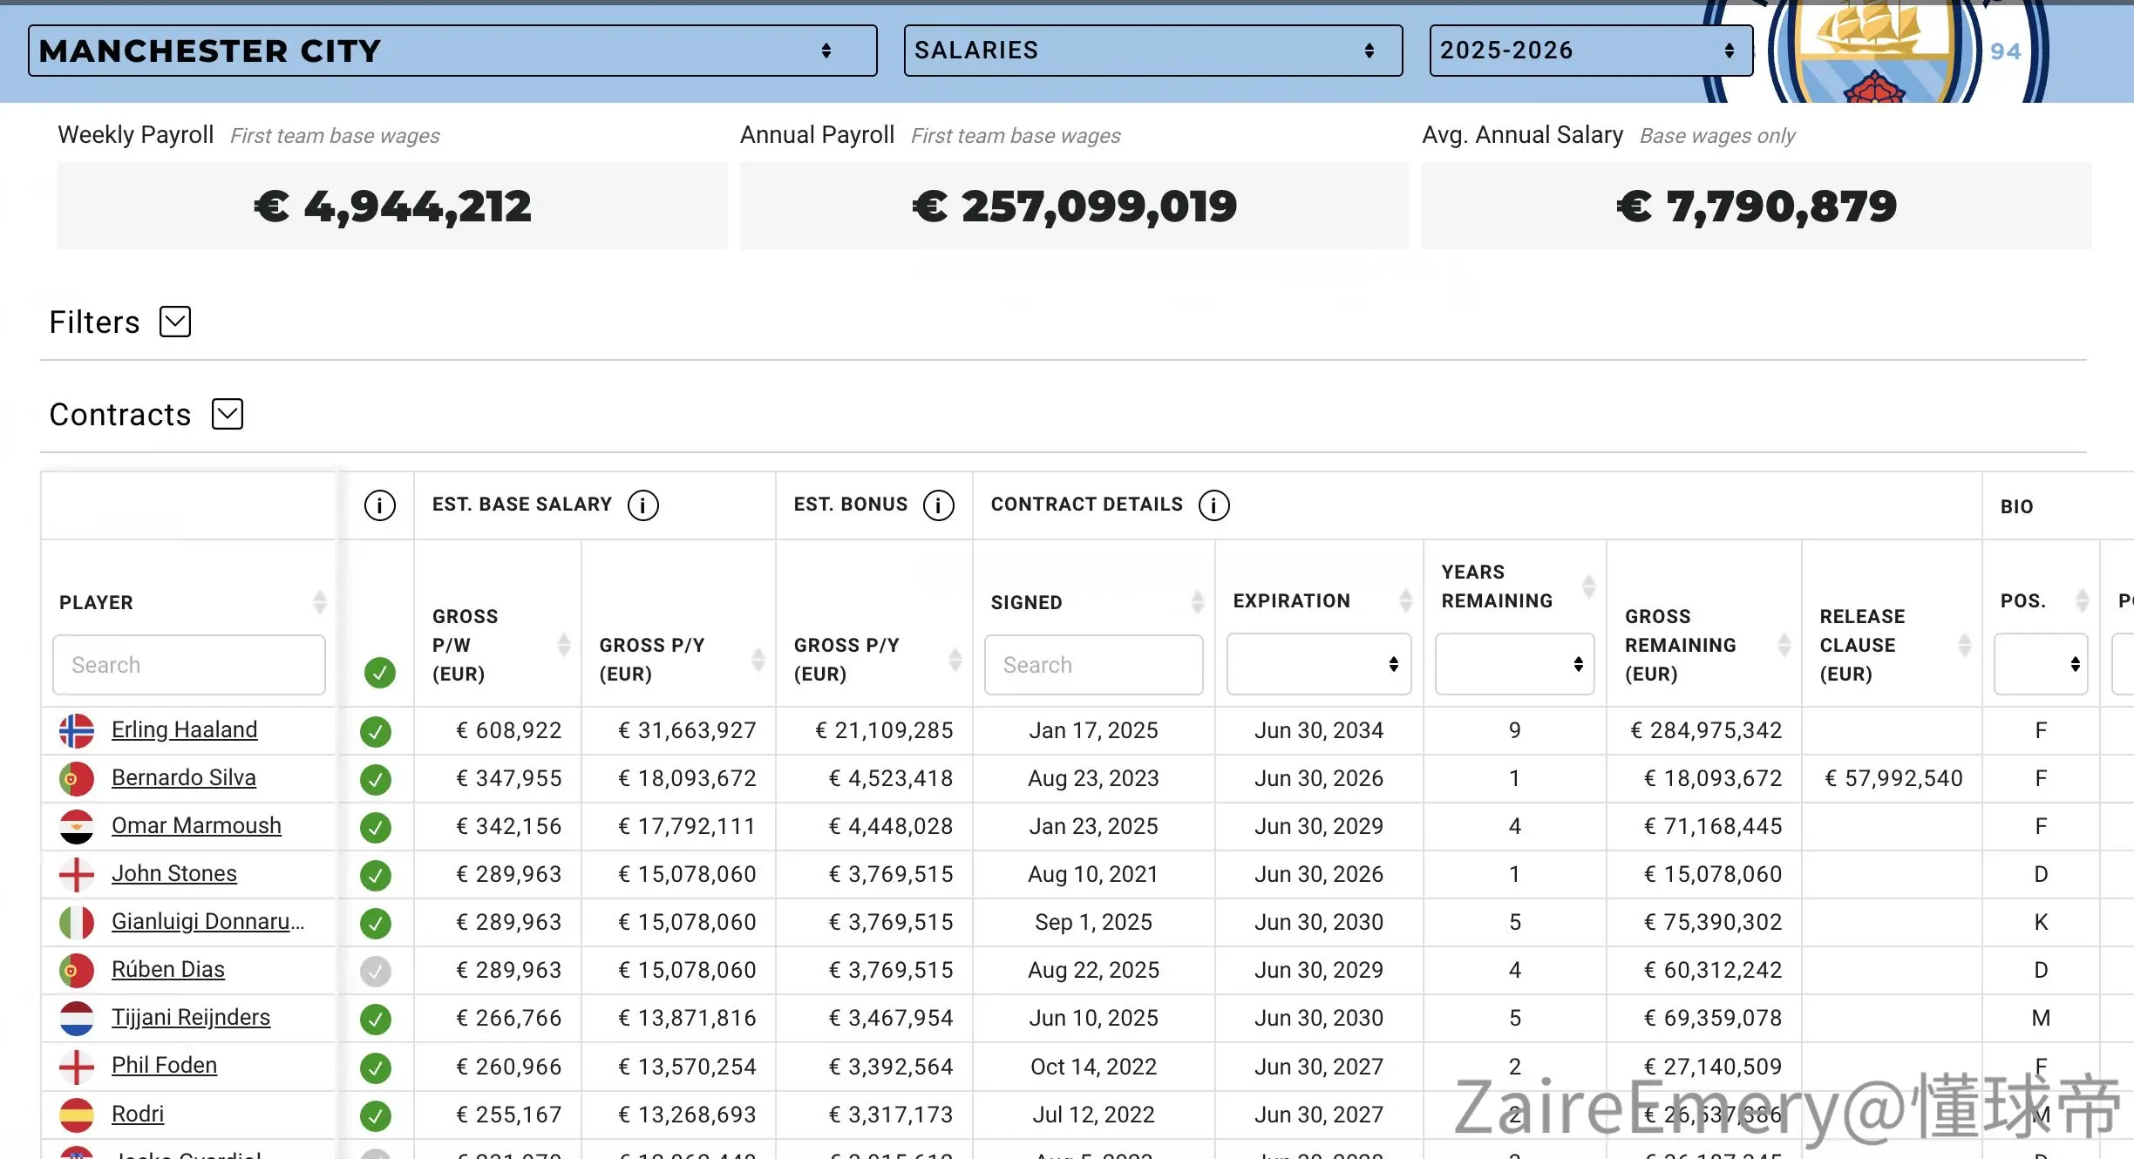The height and width of the screenshot is (1159, 2134).
Task: Click the Contract Details info icon
Action: tap(1214, 505)
